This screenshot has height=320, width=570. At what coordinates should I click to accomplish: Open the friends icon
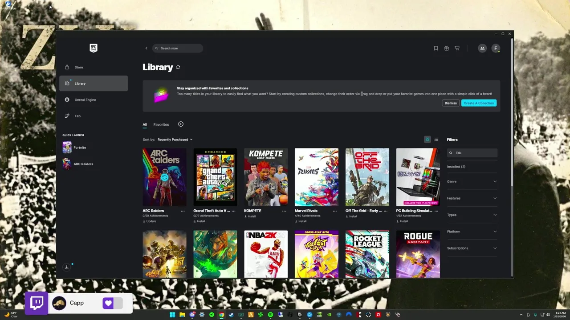(x=482, y=48)
